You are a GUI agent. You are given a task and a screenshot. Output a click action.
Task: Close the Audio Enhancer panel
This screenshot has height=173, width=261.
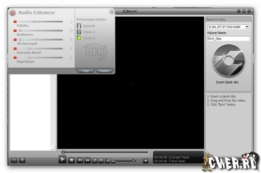coord(112,12)
